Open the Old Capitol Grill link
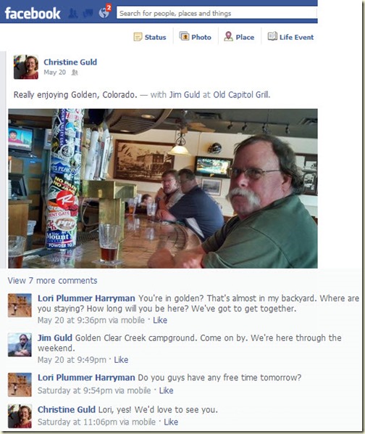 (241, 94)
